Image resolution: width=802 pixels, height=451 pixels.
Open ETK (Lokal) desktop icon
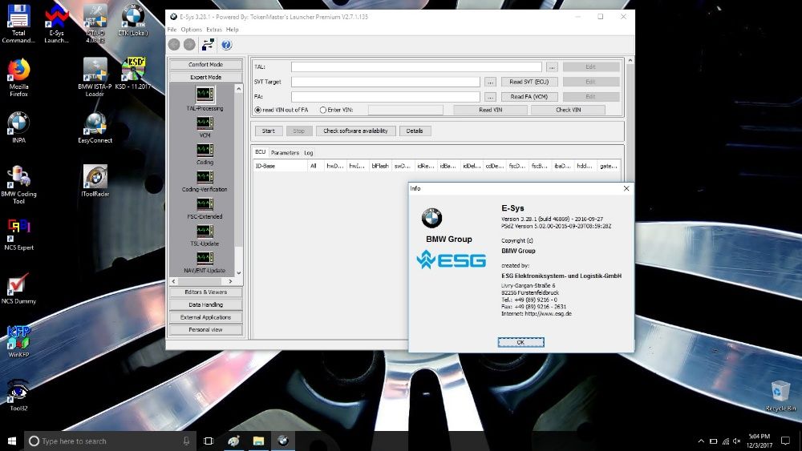coord(133,21)
